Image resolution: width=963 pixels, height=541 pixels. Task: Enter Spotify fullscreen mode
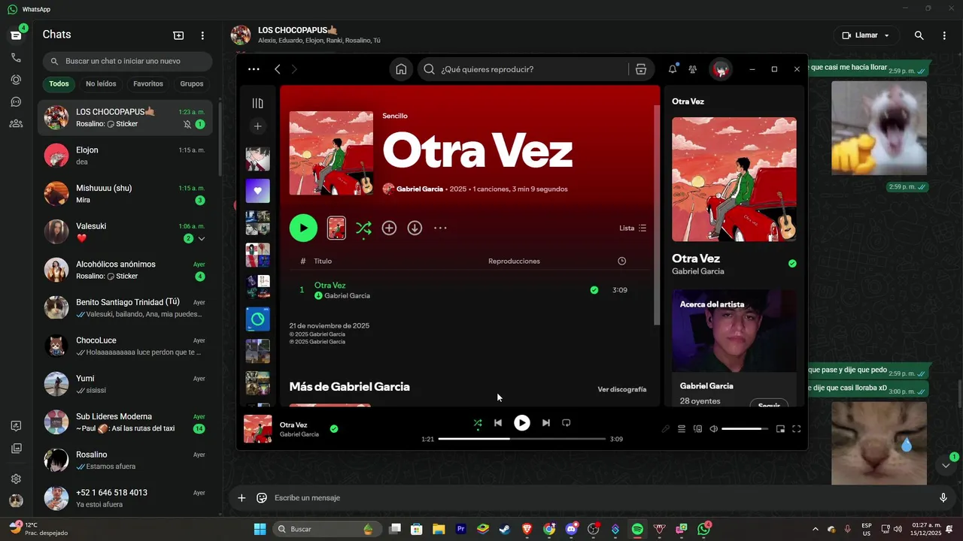[796, 429]
